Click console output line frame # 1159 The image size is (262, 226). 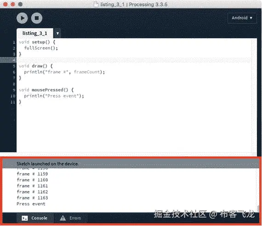[x=32, y=174]
